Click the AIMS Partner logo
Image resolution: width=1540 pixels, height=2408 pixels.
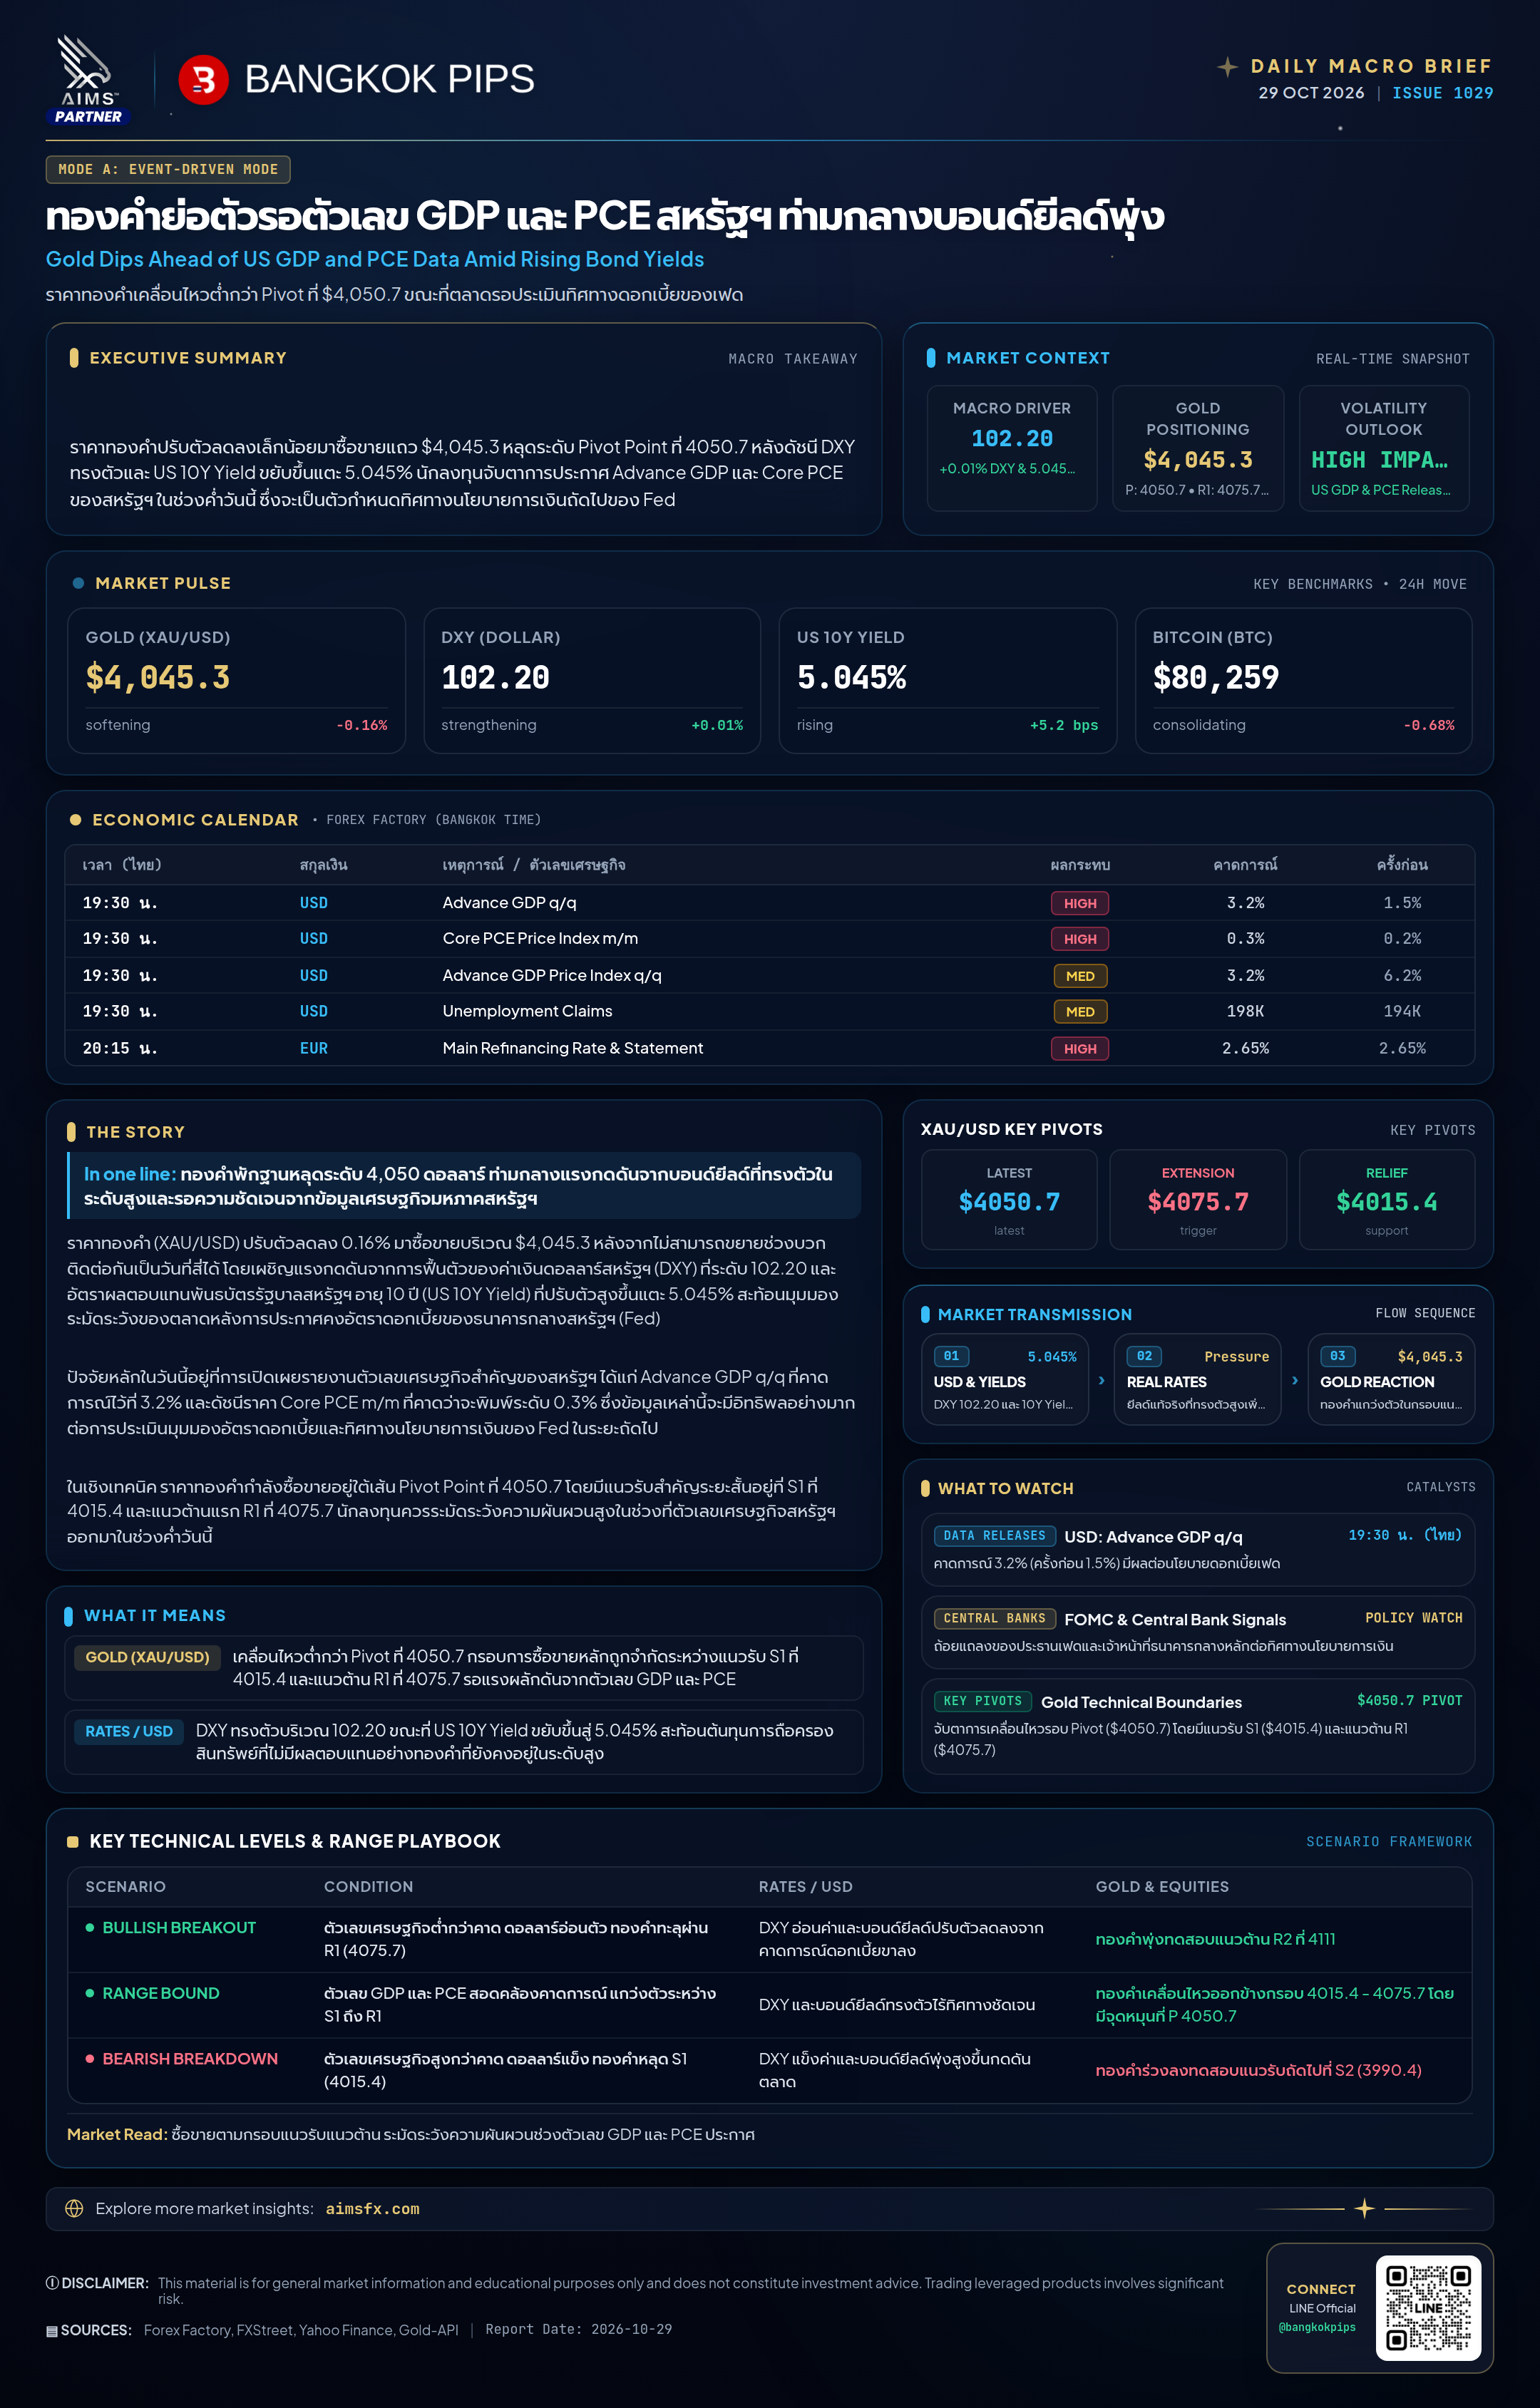tap(88, 80)
